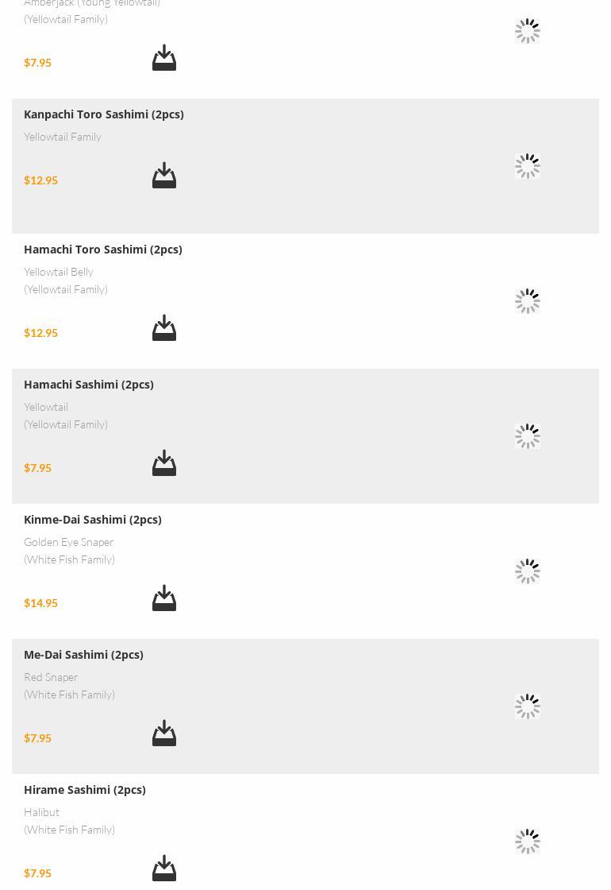Screen dimensions: 611x890
Task: Open Kanpachi Toro Sashimi item title
Action: point(104,114)
